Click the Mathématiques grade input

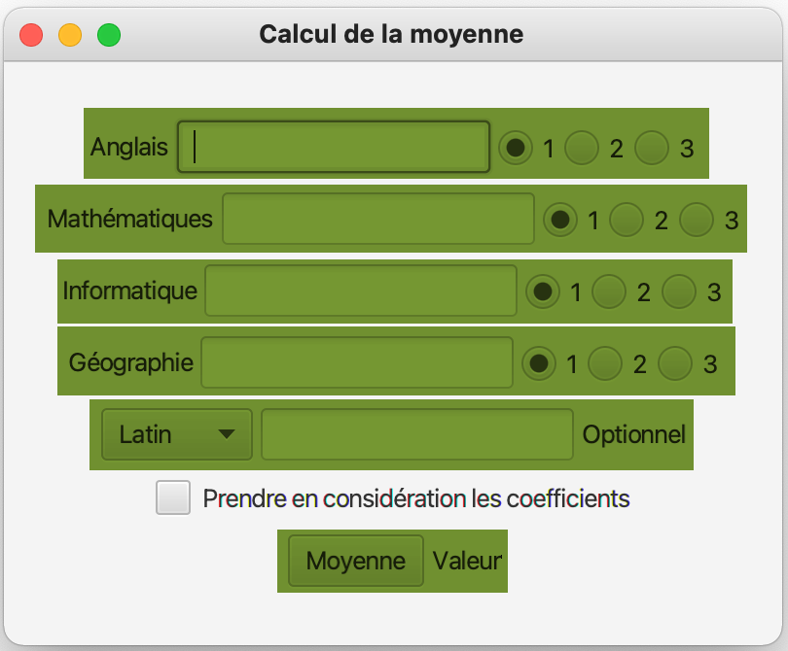(378, 219)
